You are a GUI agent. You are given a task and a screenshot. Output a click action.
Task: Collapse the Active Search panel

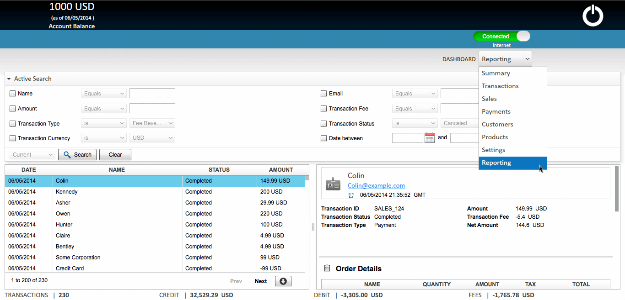[x=9, y=79]
